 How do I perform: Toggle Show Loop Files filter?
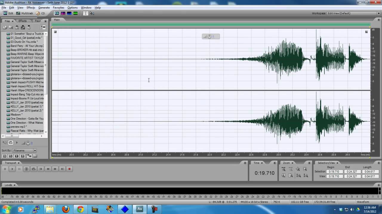(x=11, y=156)
